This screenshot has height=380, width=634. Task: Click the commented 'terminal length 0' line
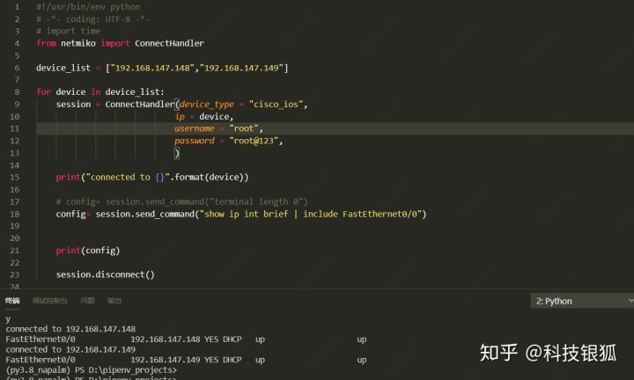pyautogui.click(x=182, y=201)
